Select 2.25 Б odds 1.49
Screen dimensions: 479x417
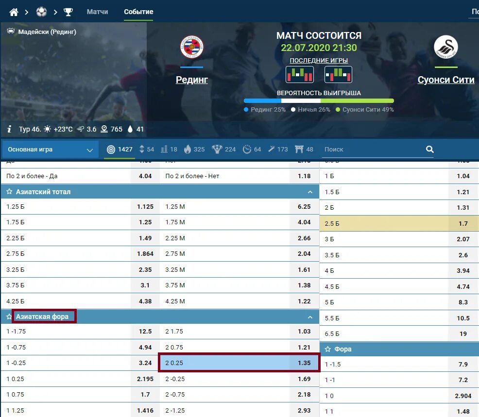[80, 238]
